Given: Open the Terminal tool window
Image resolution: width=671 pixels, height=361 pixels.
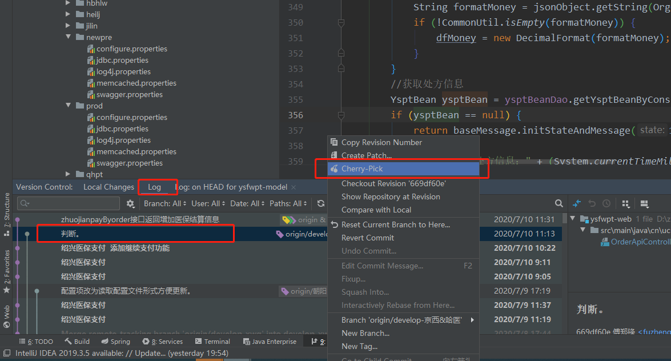Looking at the screenshot, I should tap(212, 342).
